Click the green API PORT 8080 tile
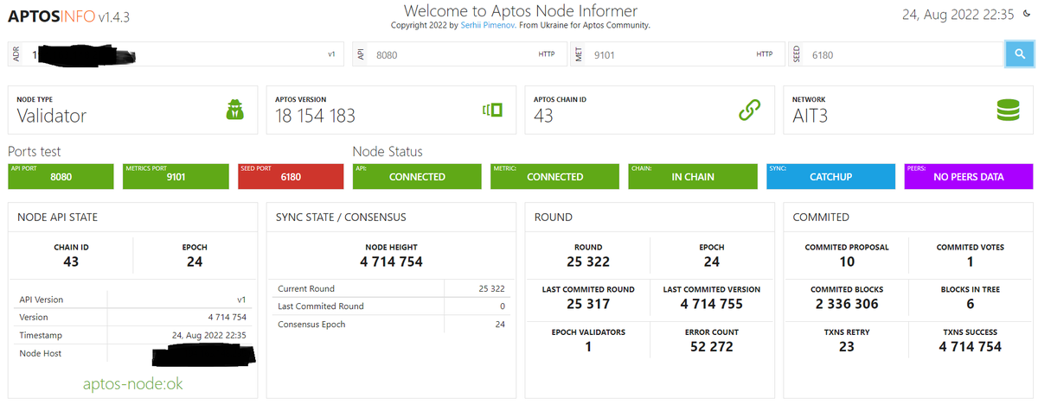Image resolution: width=1038 pixels, height=404 pixels. click(x=61, y=176)
